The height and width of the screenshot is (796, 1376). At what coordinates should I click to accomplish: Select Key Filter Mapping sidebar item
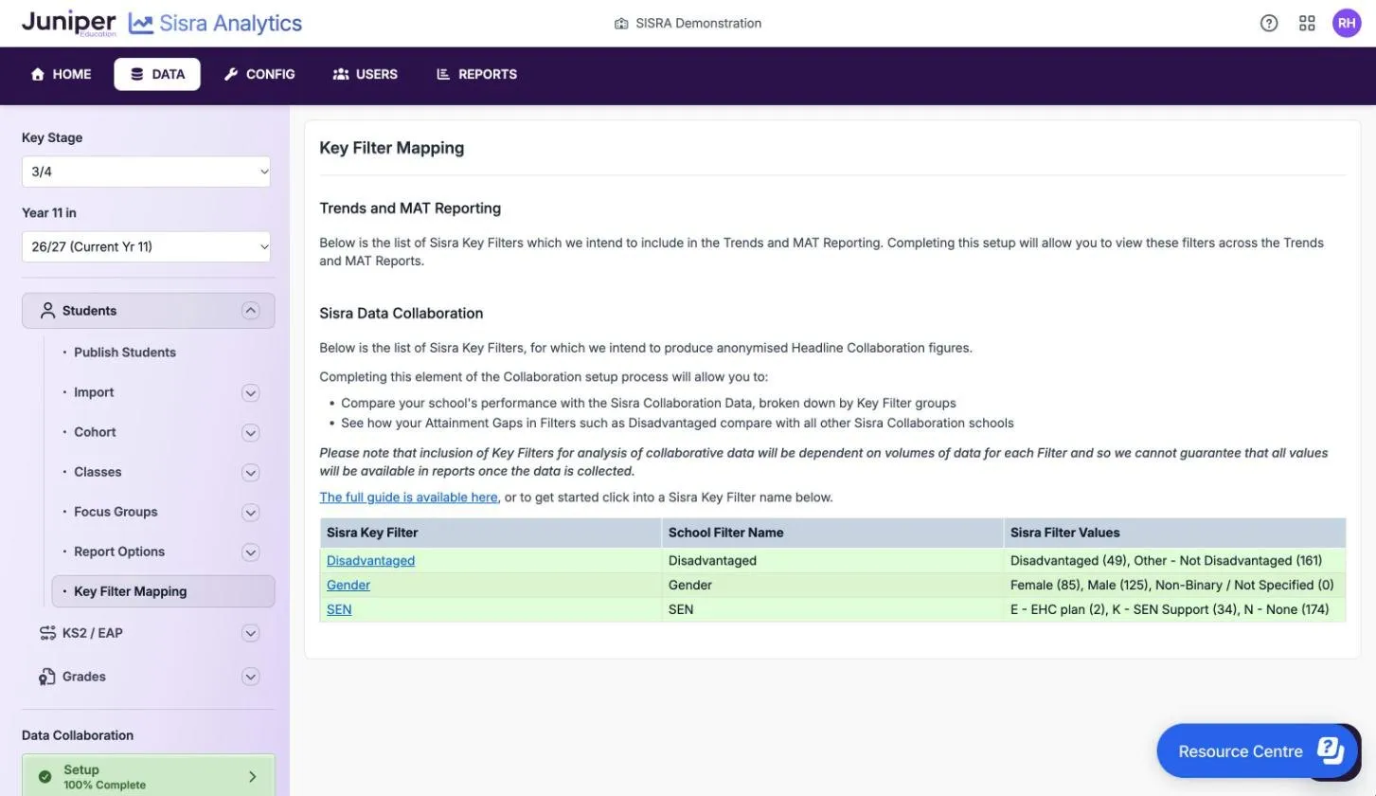[163, 591]
